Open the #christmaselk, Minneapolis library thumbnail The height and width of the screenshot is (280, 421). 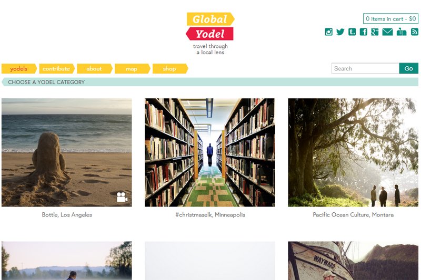click(210, 152)
